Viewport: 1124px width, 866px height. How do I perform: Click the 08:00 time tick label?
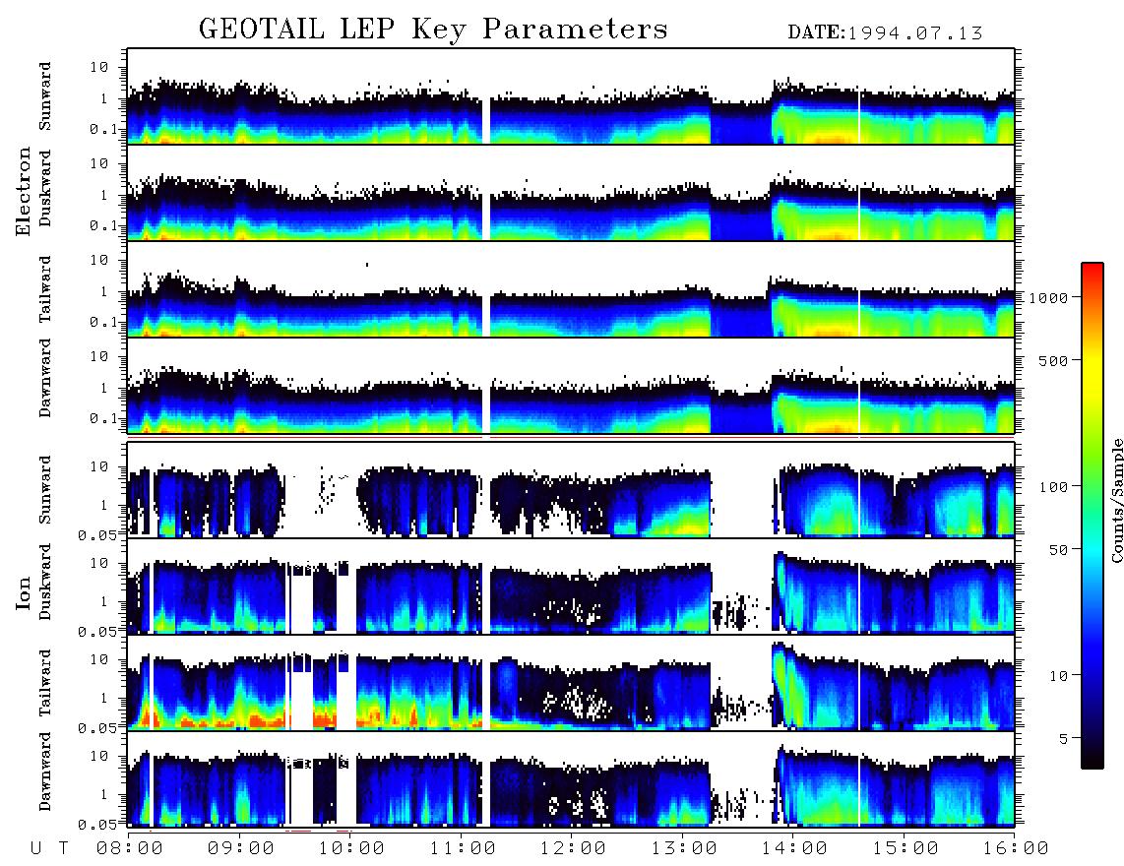(x=130, y=849)
